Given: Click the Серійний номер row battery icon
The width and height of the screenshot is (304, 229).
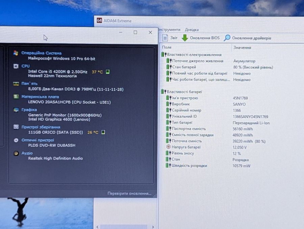Looking at the screenshot, I should coord(169,110).
